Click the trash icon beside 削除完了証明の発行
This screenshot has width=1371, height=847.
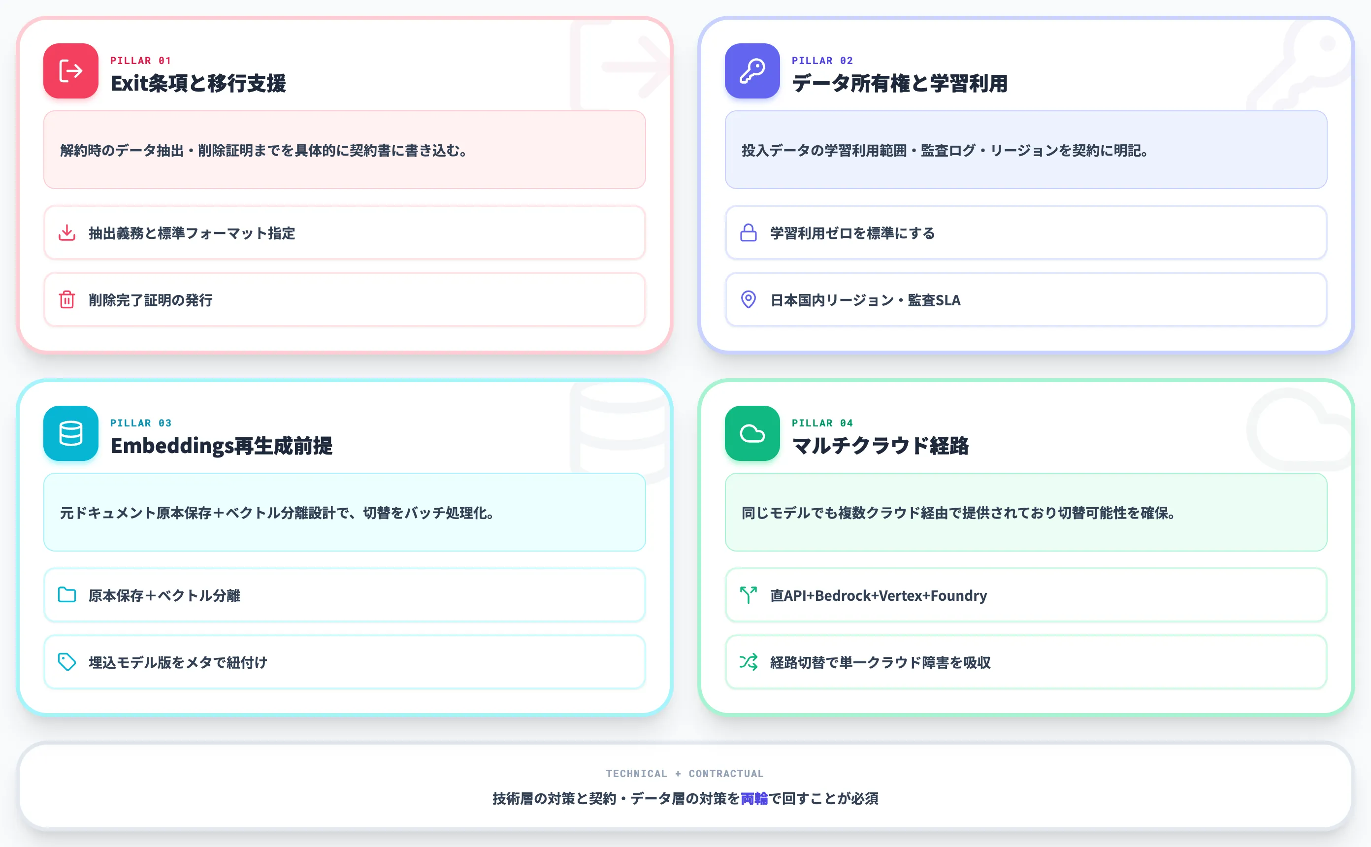click(x=67, y=300)
